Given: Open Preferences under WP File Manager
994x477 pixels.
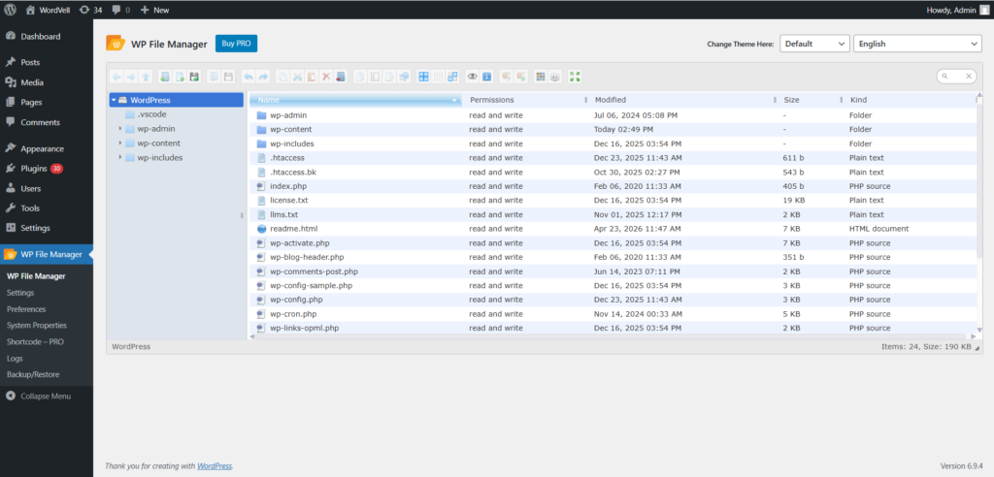Looking at the screenshot, I should point(26,309).
